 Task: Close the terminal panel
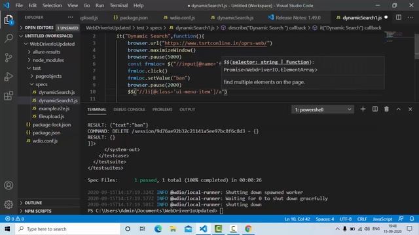click(x=410, y=109)
